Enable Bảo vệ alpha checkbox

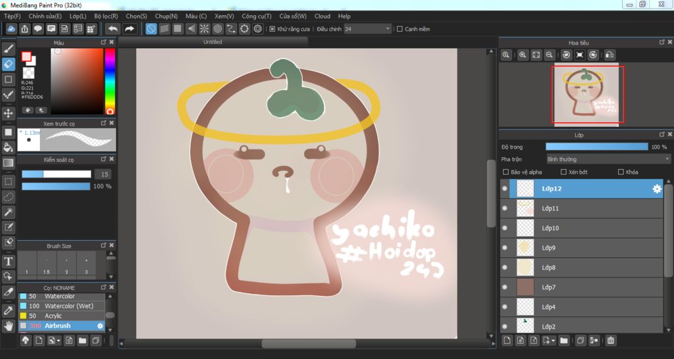[x=506, y=172]
